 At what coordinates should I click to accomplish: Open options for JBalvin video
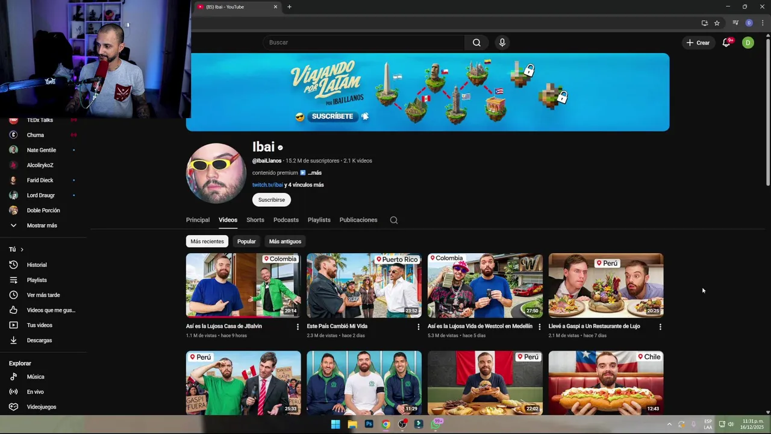tap(298, 327)
